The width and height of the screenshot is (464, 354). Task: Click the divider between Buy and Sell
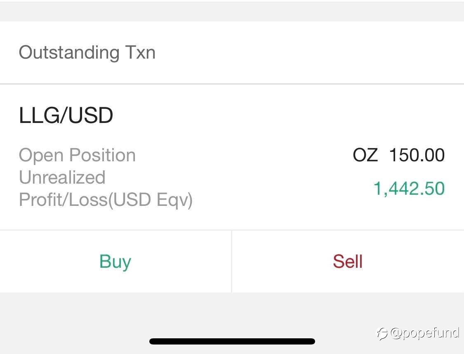click(232, 261)
